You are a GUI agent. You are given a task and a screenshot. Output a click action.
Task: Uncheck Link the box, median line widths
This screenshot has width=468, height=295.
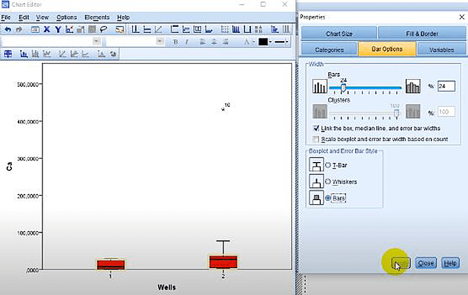(x=316, y=128)
